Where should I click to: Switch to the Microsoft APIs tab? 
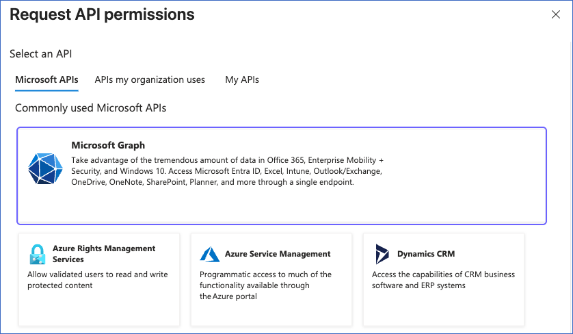(46, 79)
